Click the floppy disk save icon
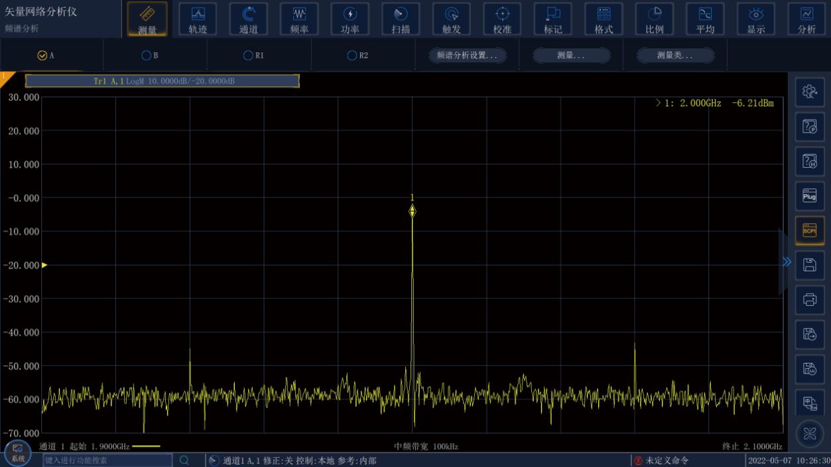 click(809, 265)
